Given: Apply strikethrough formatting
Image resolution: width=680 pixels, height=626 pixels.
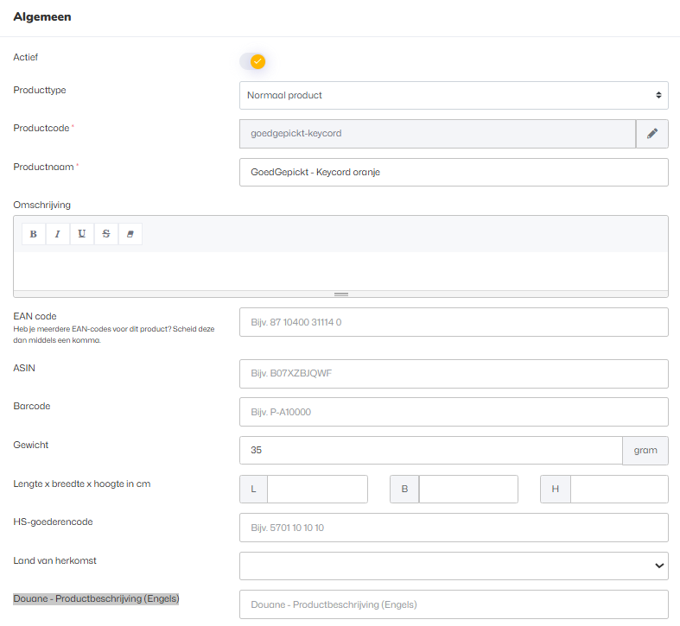Looking at the screenshot, I should (106, 234).
